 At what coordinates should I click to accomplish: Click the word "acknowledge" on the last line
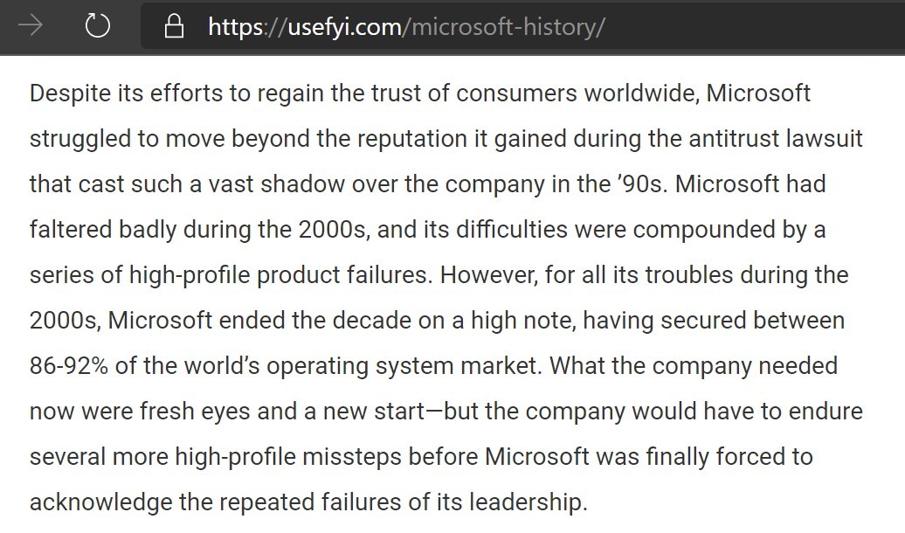pos(98,502)
